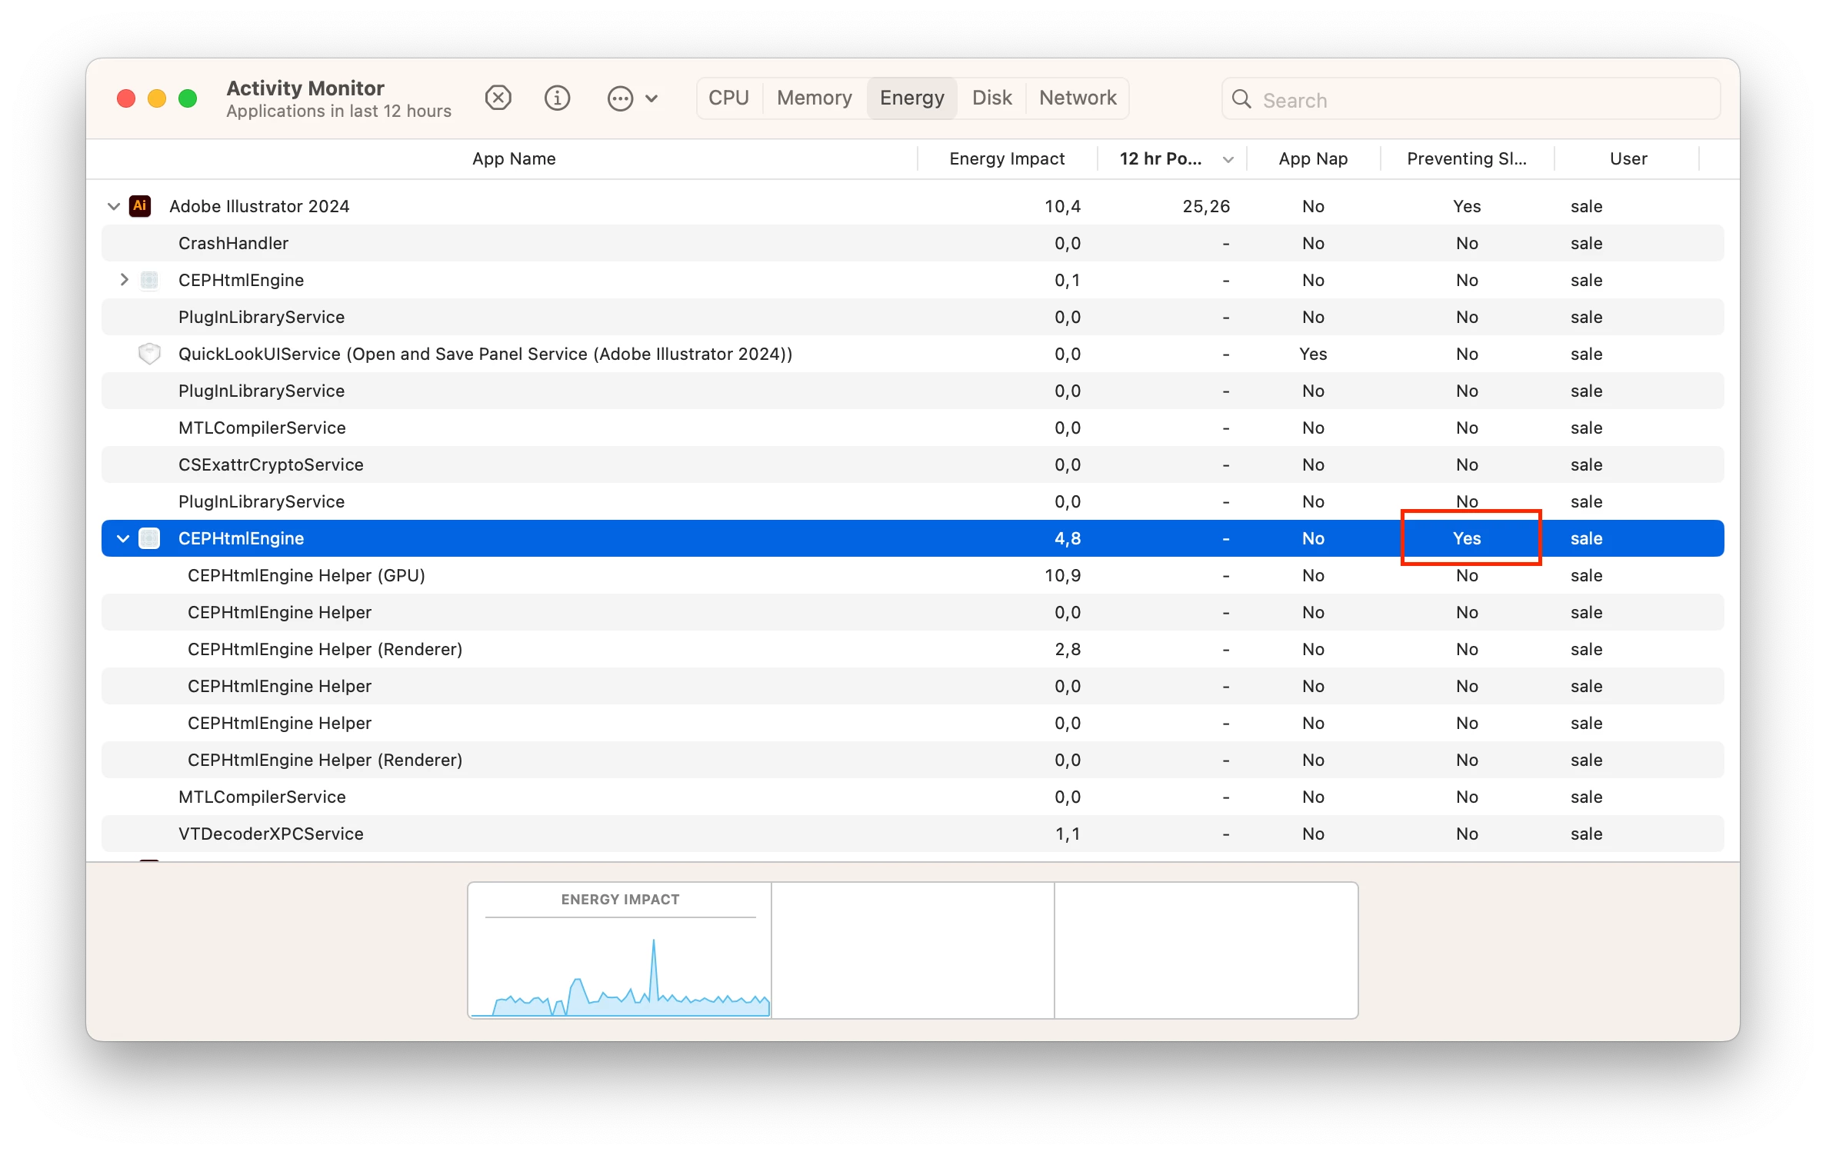Collapse the selected CEPHtmlEngine group

(x=123, y=538)
